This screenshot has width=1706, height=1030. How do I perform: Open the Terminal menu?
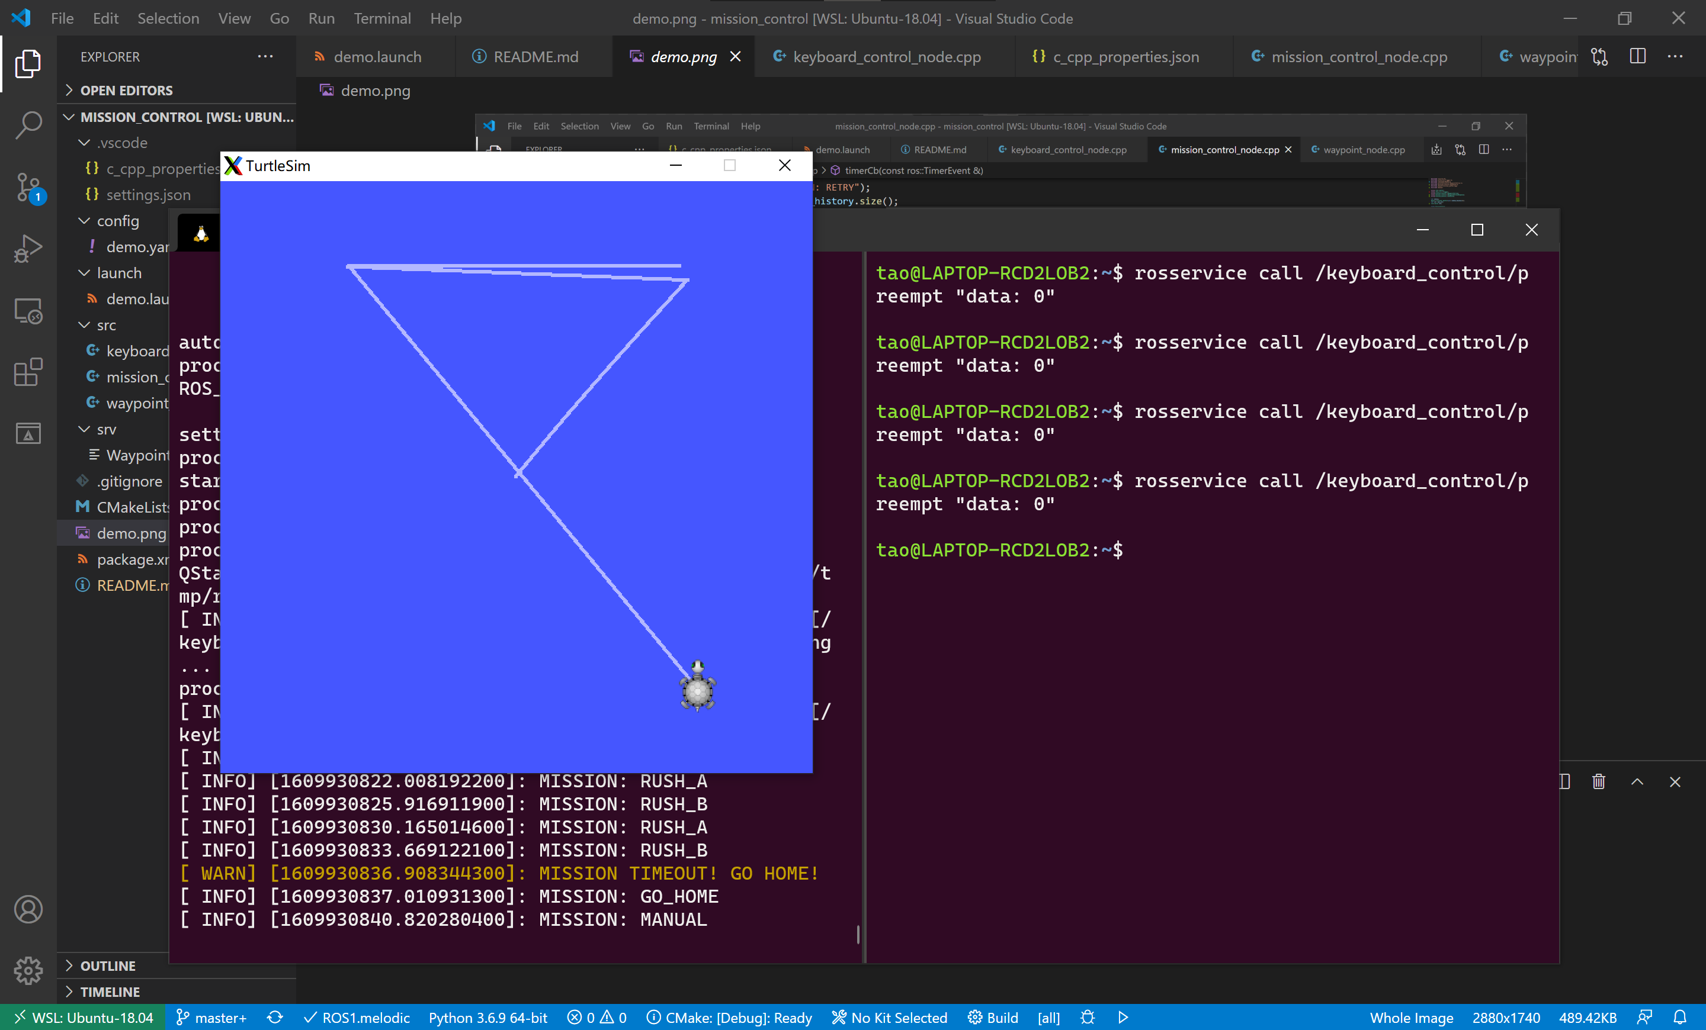pos(382,18)
